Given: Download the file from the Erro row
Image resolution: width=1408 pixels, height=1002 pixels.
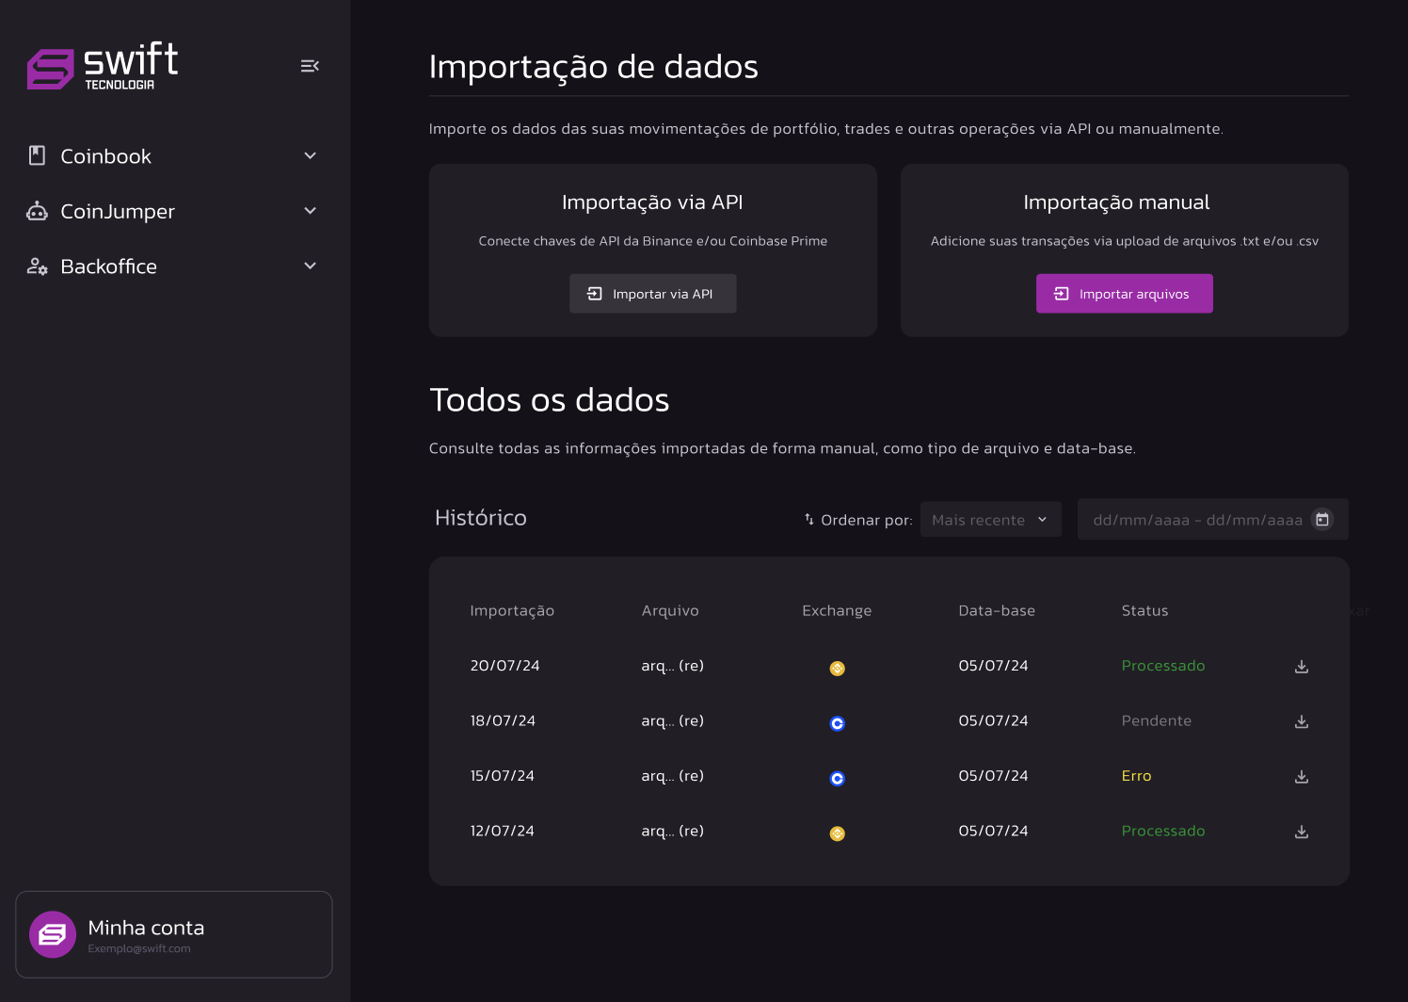Looking at the screenshot, I should (1301, 777).
